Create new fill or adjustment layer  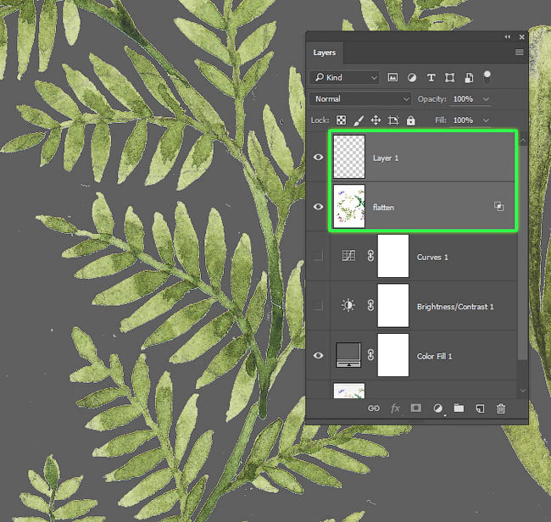pyautogui.click(x=438, y=408)
